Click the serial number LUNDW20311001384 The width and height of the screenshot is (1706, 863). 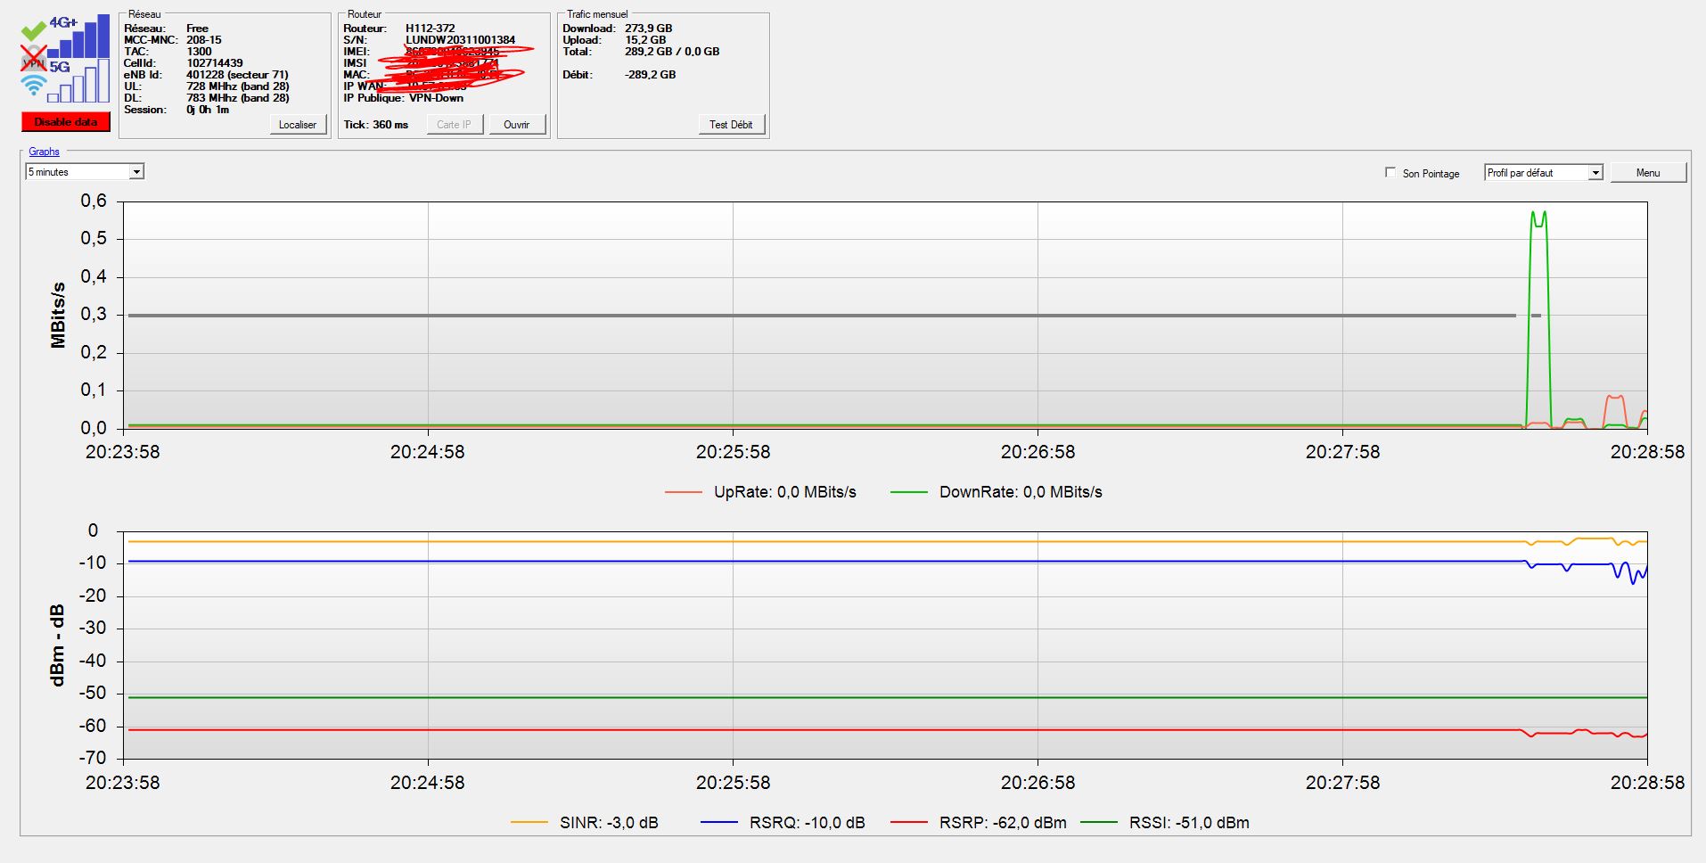click(x=460, y=40)
